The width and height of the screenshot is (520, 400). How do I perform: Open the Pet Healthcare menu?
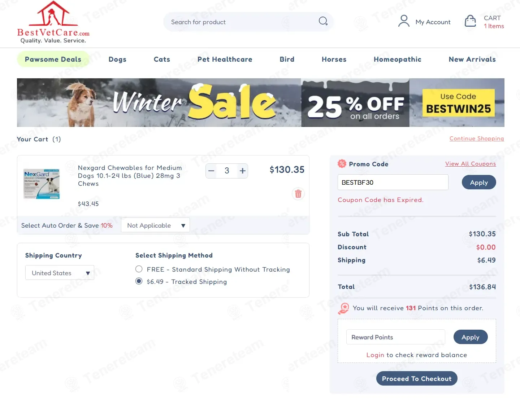pos(225,59)
